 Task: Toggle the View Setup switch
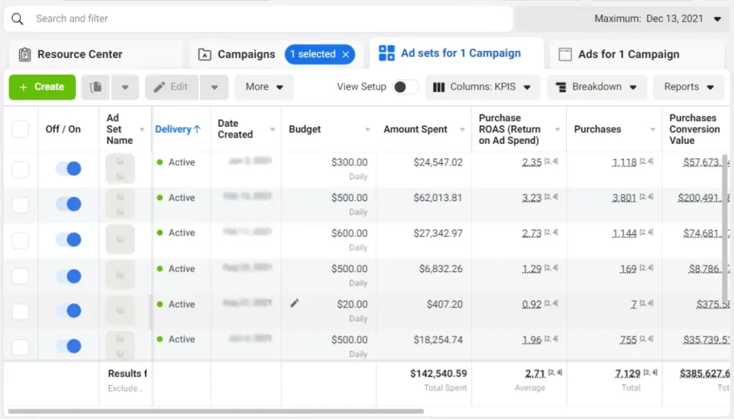(405, 87)
